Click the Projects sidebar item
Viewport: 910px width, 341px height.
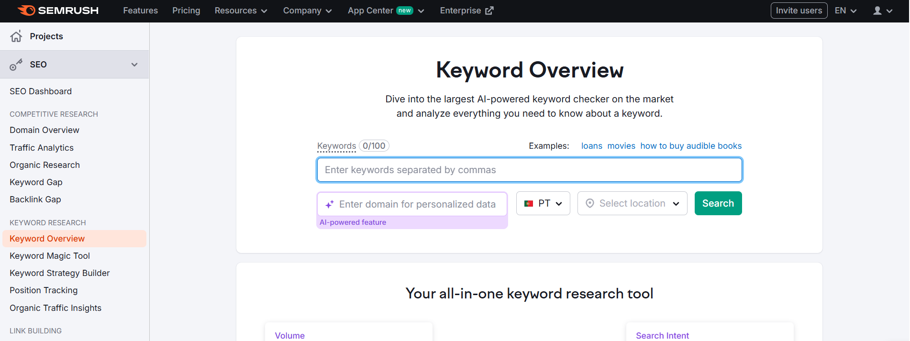coord(75,36)
